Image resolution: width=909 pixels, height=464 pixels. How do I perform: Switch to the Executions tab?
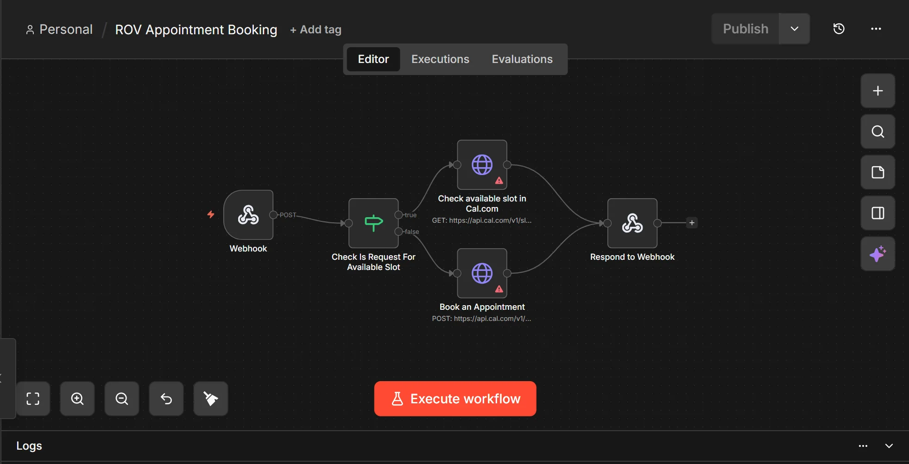pyautogui.click(x=440, y=59)
